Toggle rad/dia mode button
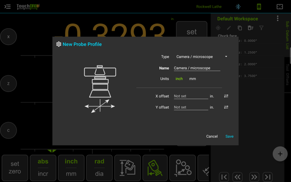This screenshot has height=182, width=291. point(99,168)
